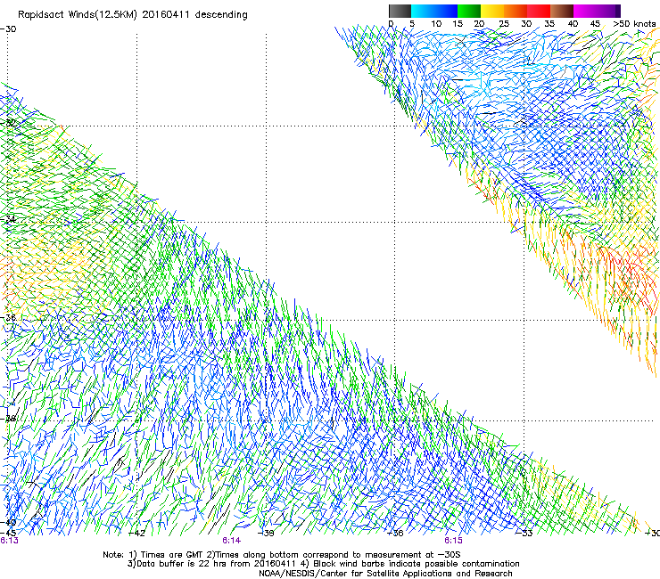Click the '>50 knots' legend label

coord(634,24)
